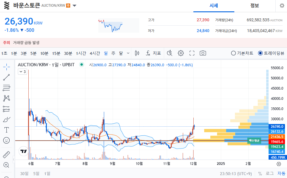Set date range to 5일

point(36,173)
